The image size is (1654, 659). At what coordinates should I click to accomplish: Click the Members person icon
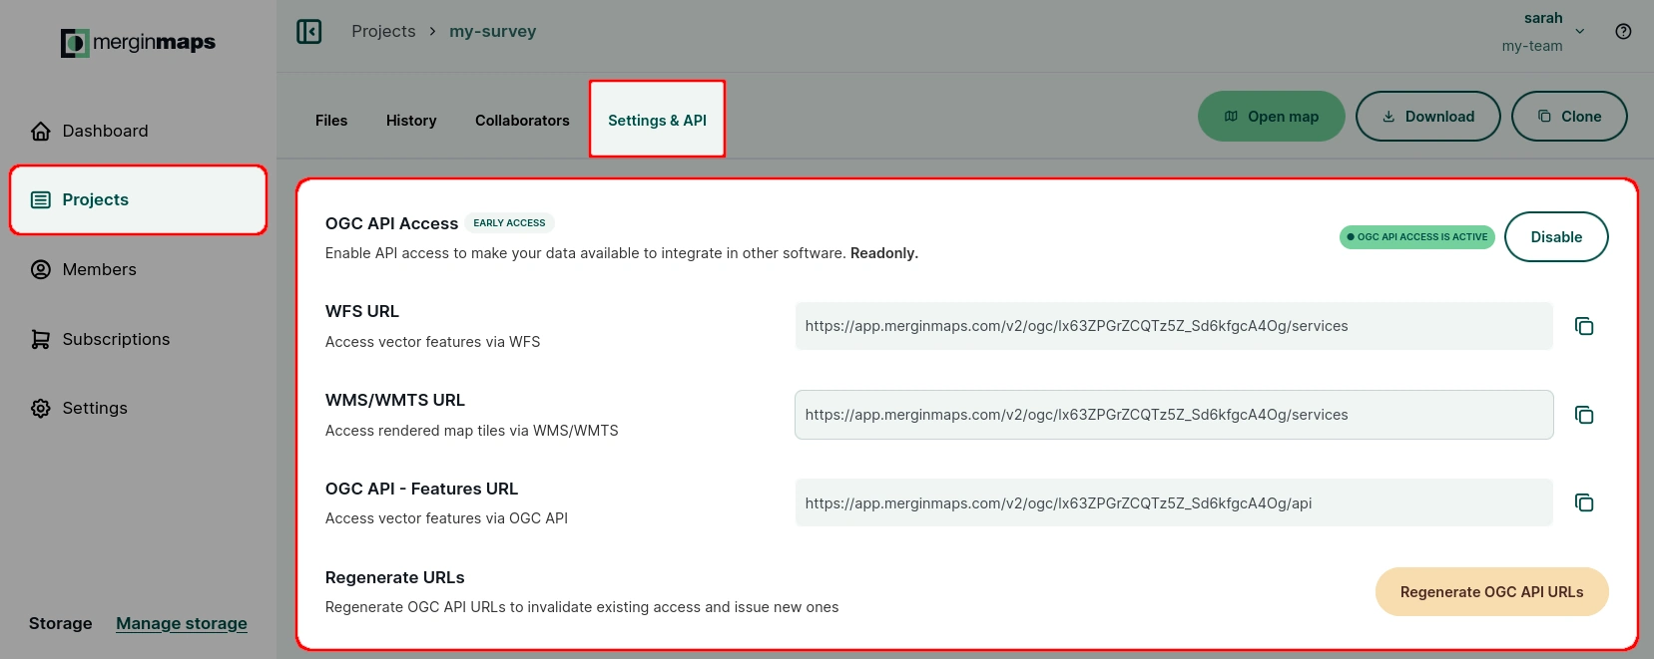tap(41, 269)
